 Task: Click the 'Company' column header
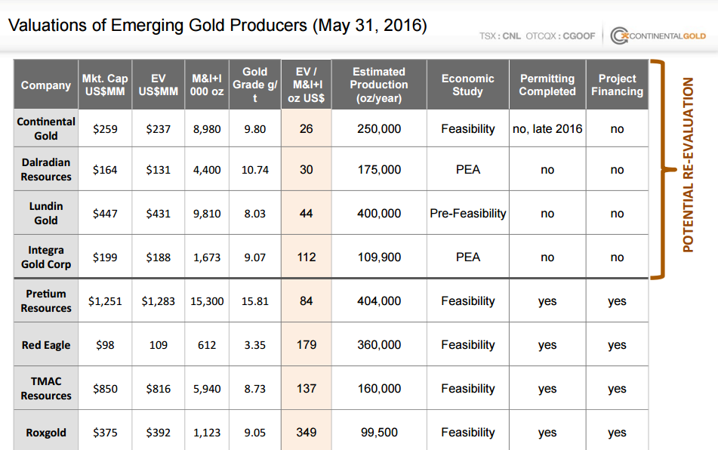tap(46, 85)
